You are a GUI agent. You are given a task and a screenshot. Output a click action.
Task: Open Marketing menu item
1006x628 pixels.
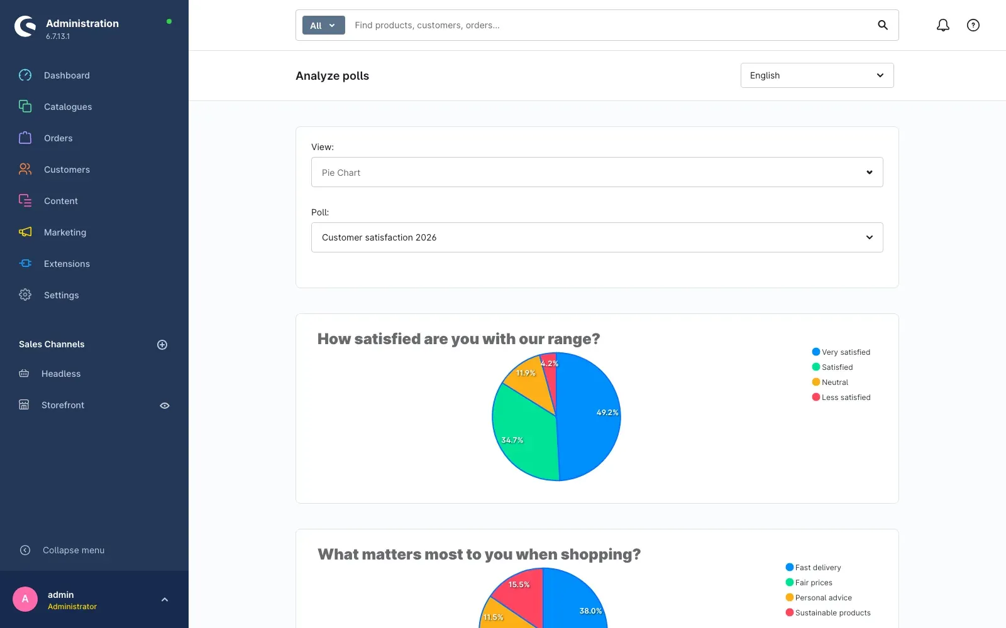click(65, 232)
